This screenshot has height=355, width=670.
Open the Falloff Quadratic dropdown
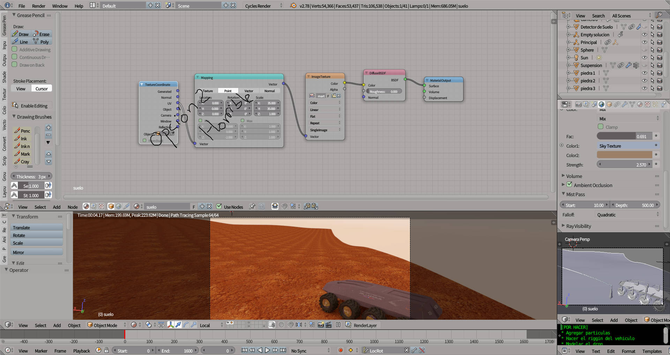point(627,215)
